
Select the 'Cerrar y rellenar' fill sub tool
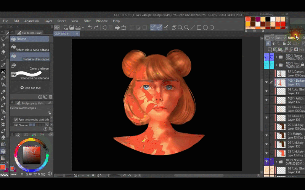coord(30,66)
